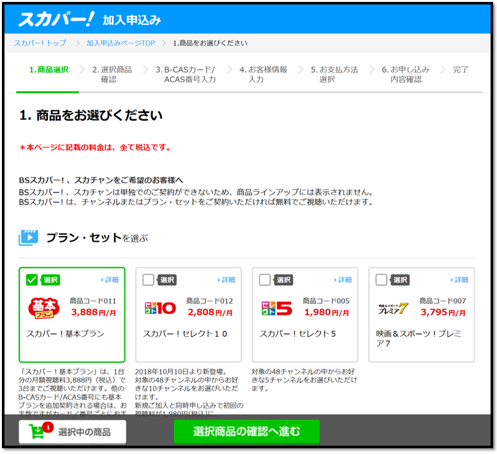Click the 3,795円/月 price text
This screenshot has width=497, height=454.
(443, 312)
